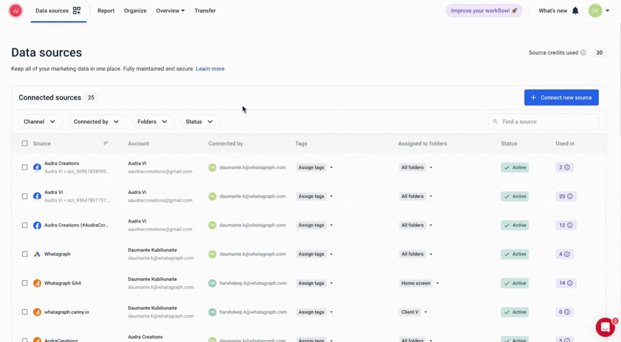Open the notifications bell
Screen dimensions: 621x342
click(575, 11)
